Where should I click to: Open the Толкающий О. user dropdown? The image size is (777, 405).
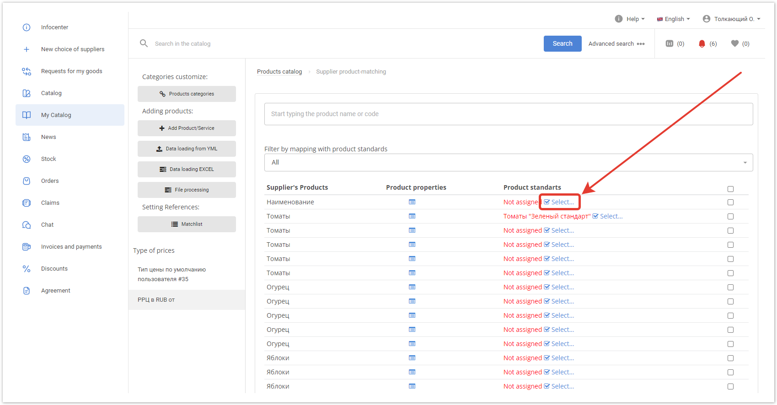tap(732, 19)
